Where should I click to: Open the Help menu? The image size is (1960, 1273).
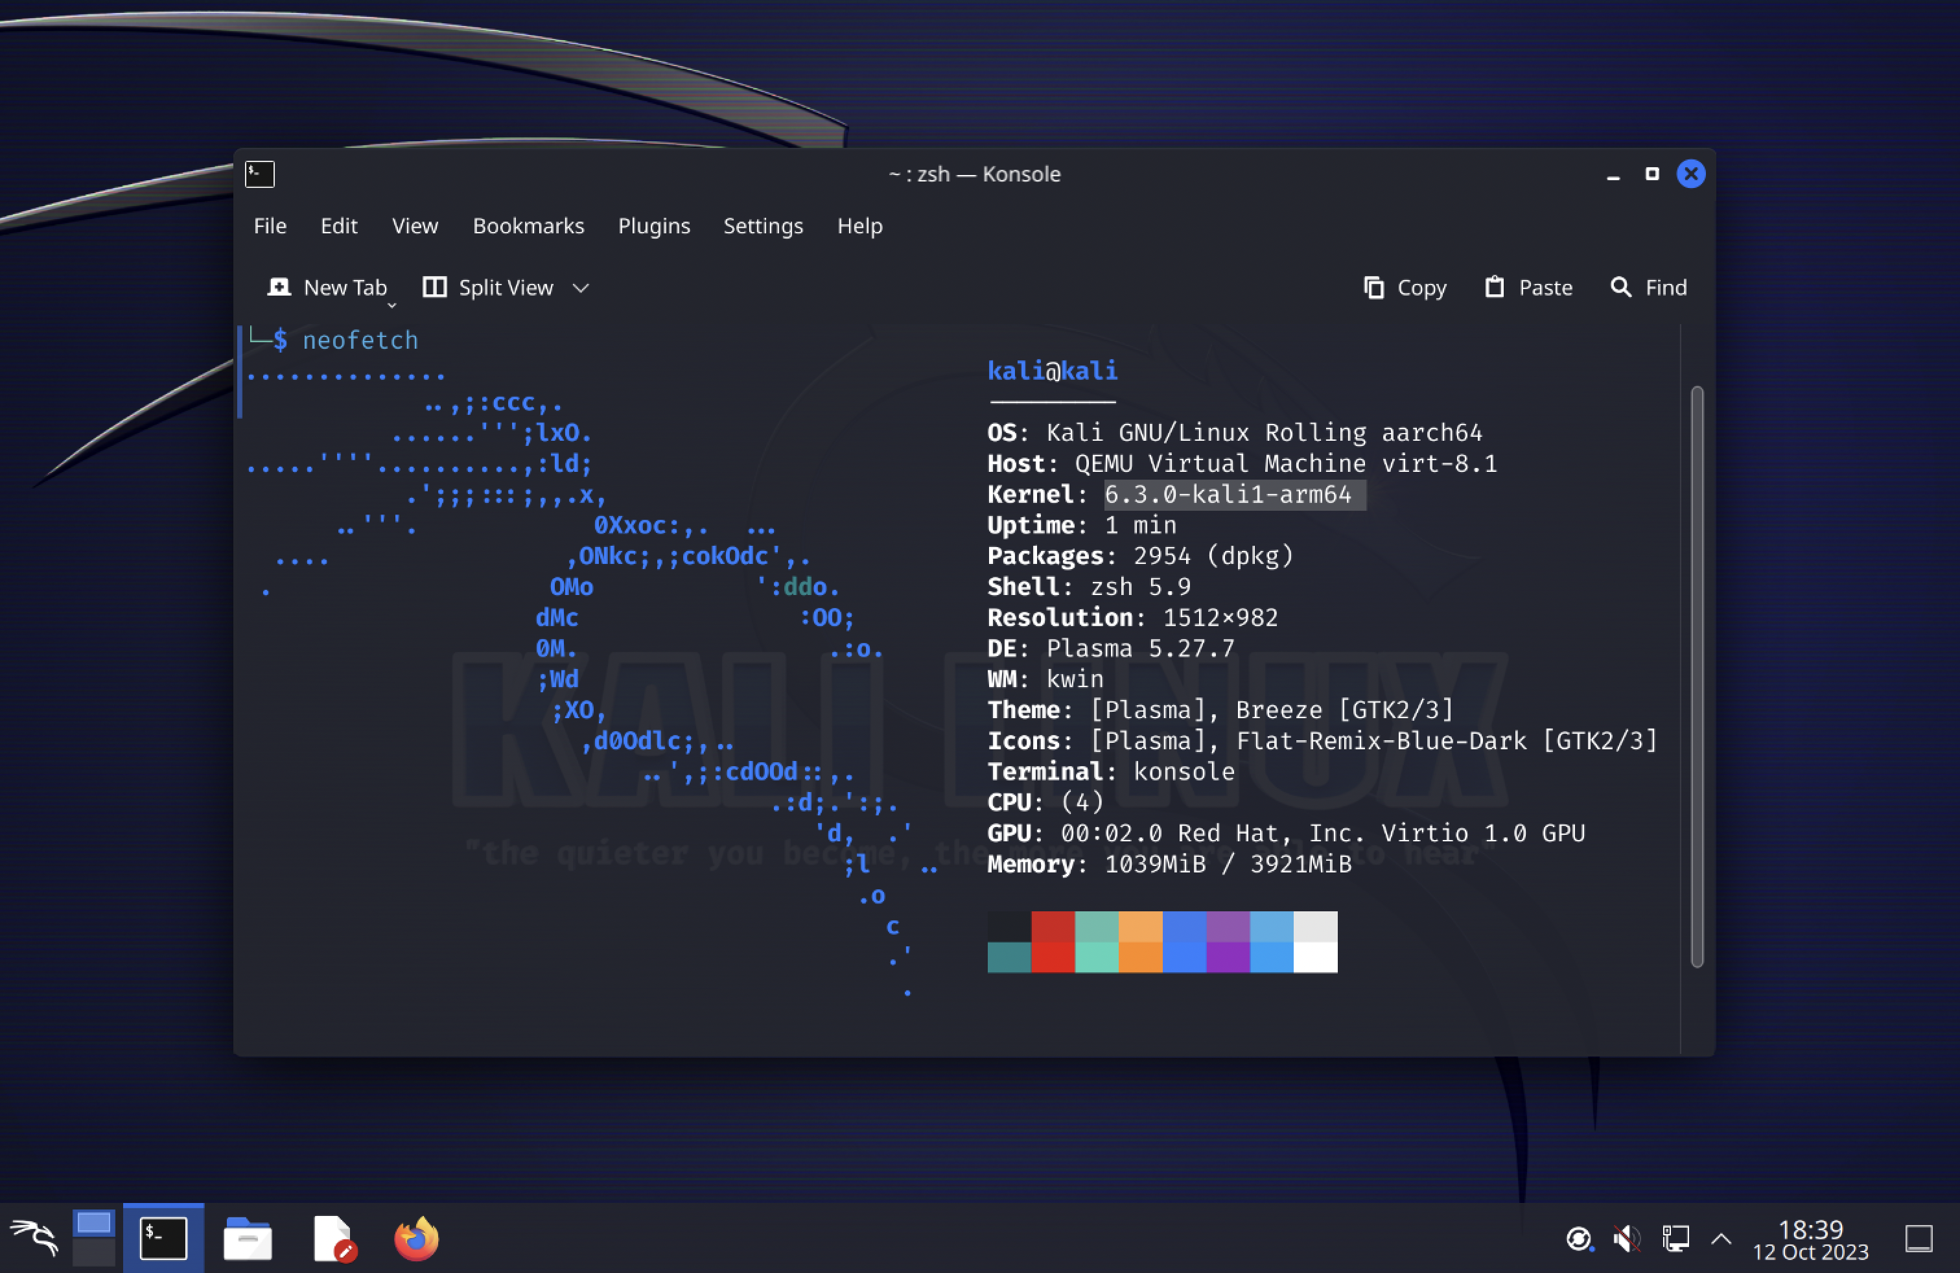tap(859, 226)
